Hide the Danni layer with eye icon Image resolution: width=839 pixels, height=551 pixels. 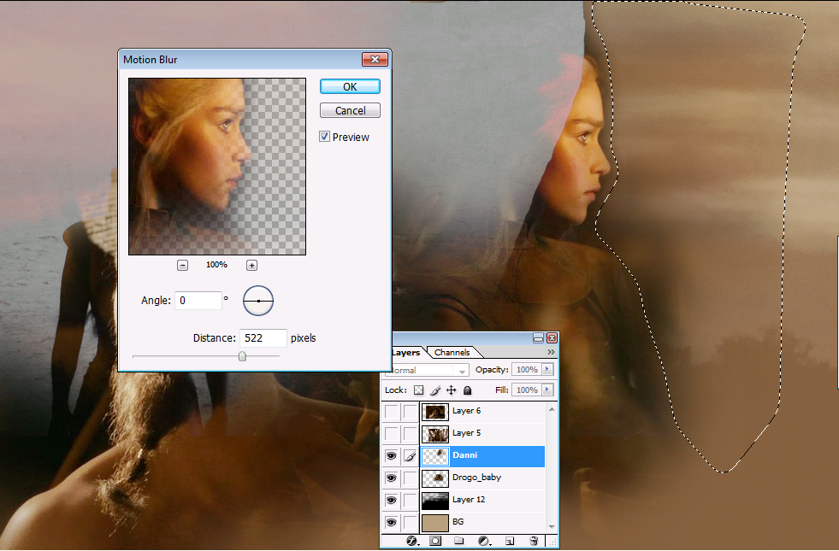[392, 456]
